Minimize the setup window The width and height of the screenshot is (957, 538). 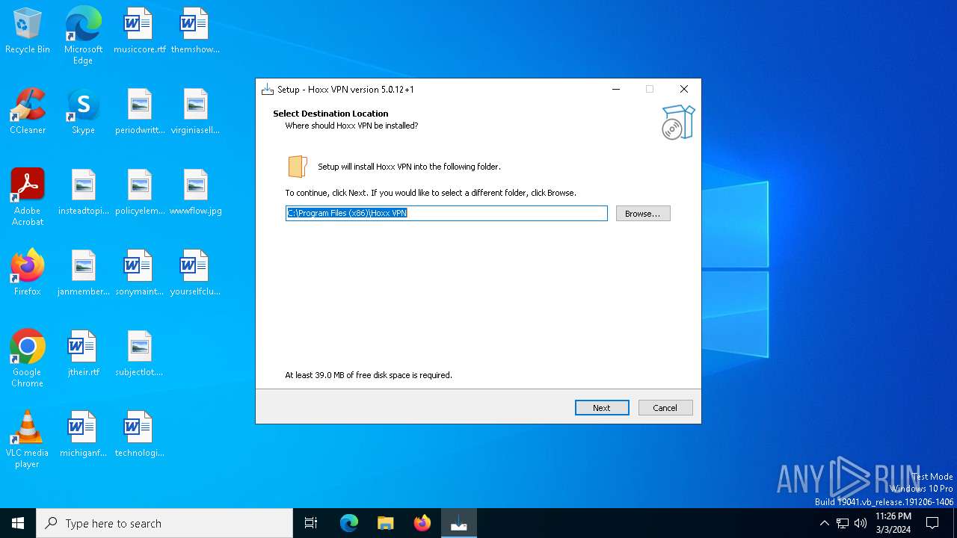pyautogui.click(x=616, y=89)
